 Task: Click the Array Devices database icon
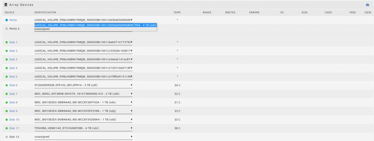coord(6,5)
